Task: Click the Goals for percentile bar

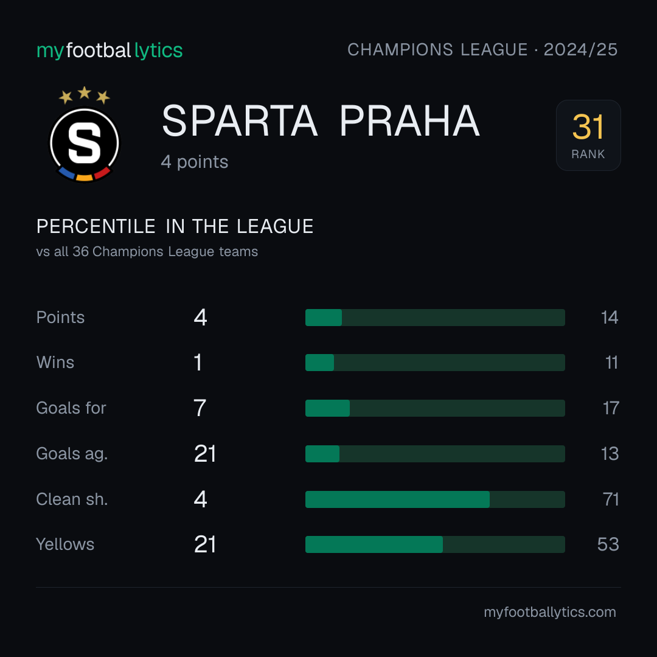Action: point(435,408)
